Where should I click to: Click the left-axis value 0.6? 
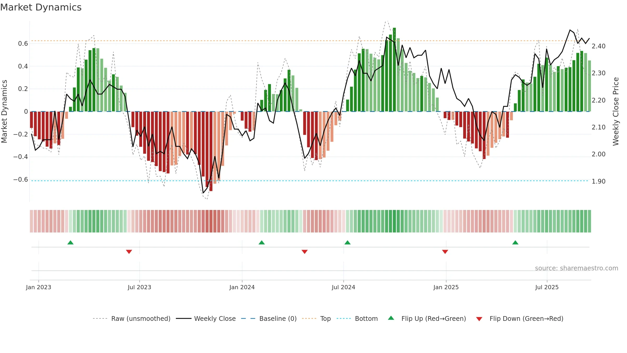point(23,44)
